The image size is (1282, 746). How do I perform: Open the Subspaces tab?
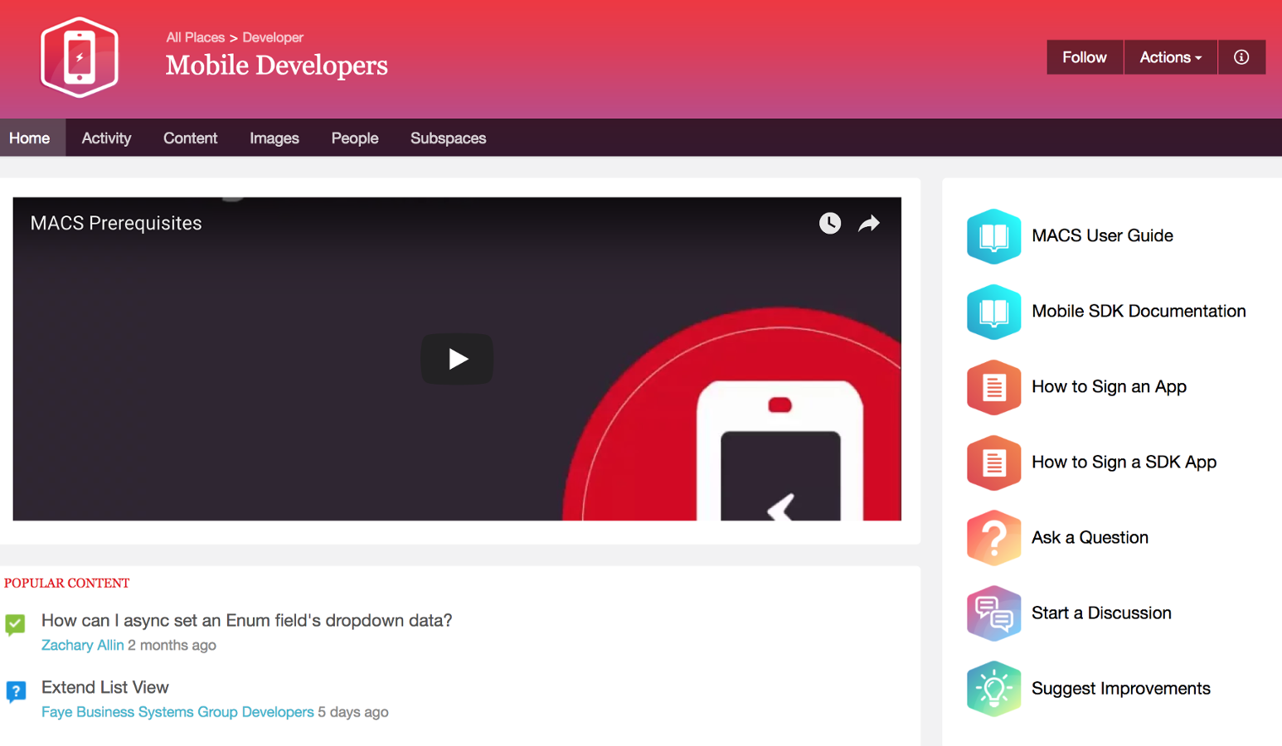click(x=448, y=138)
